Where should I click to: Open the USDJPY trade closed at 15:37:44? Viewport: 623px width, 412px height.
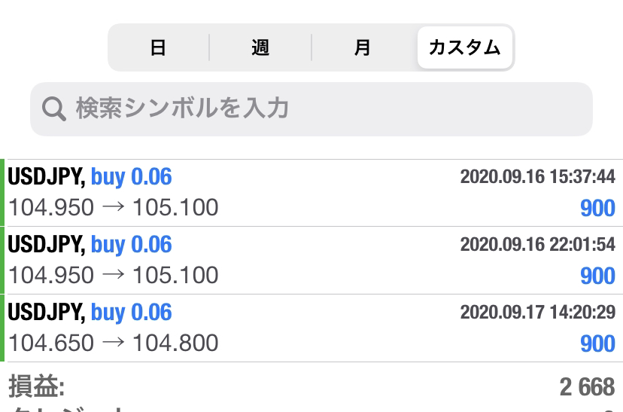(311, 193)
